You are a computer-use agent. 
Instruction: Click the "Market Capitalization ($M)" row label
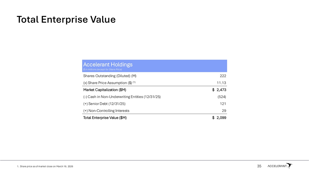105,90
